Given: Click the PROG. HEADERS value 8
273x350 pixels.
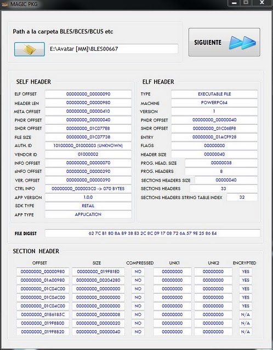Looking at the screenshot, I should click(221, 171).
